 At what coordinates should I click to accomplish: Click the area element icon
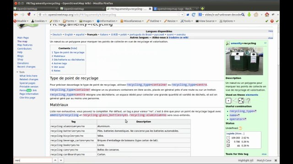click(x=241, y=101)
